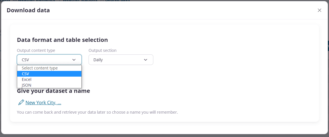Click the CSV value in content type field

26,60
